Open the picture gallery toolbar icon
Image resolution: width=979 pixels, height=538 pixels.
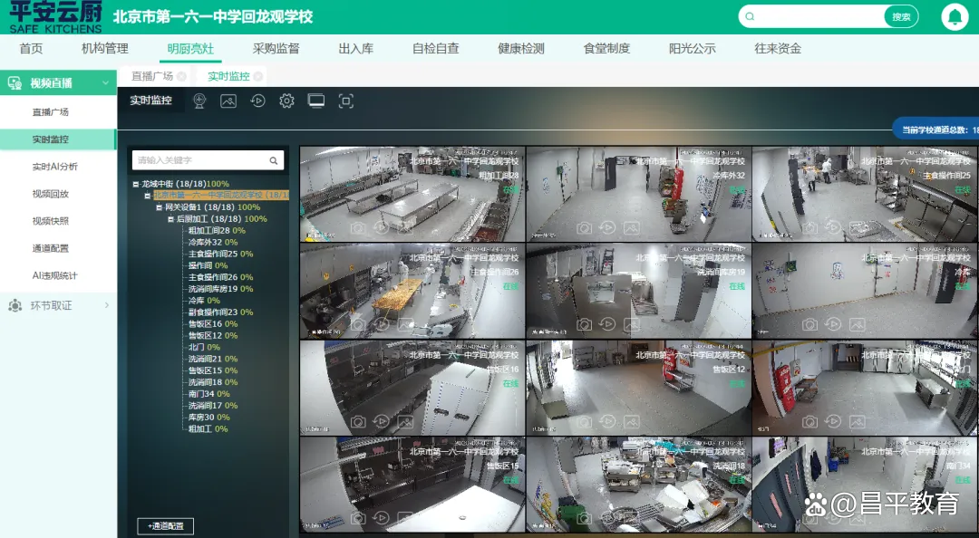click(228, 101)
